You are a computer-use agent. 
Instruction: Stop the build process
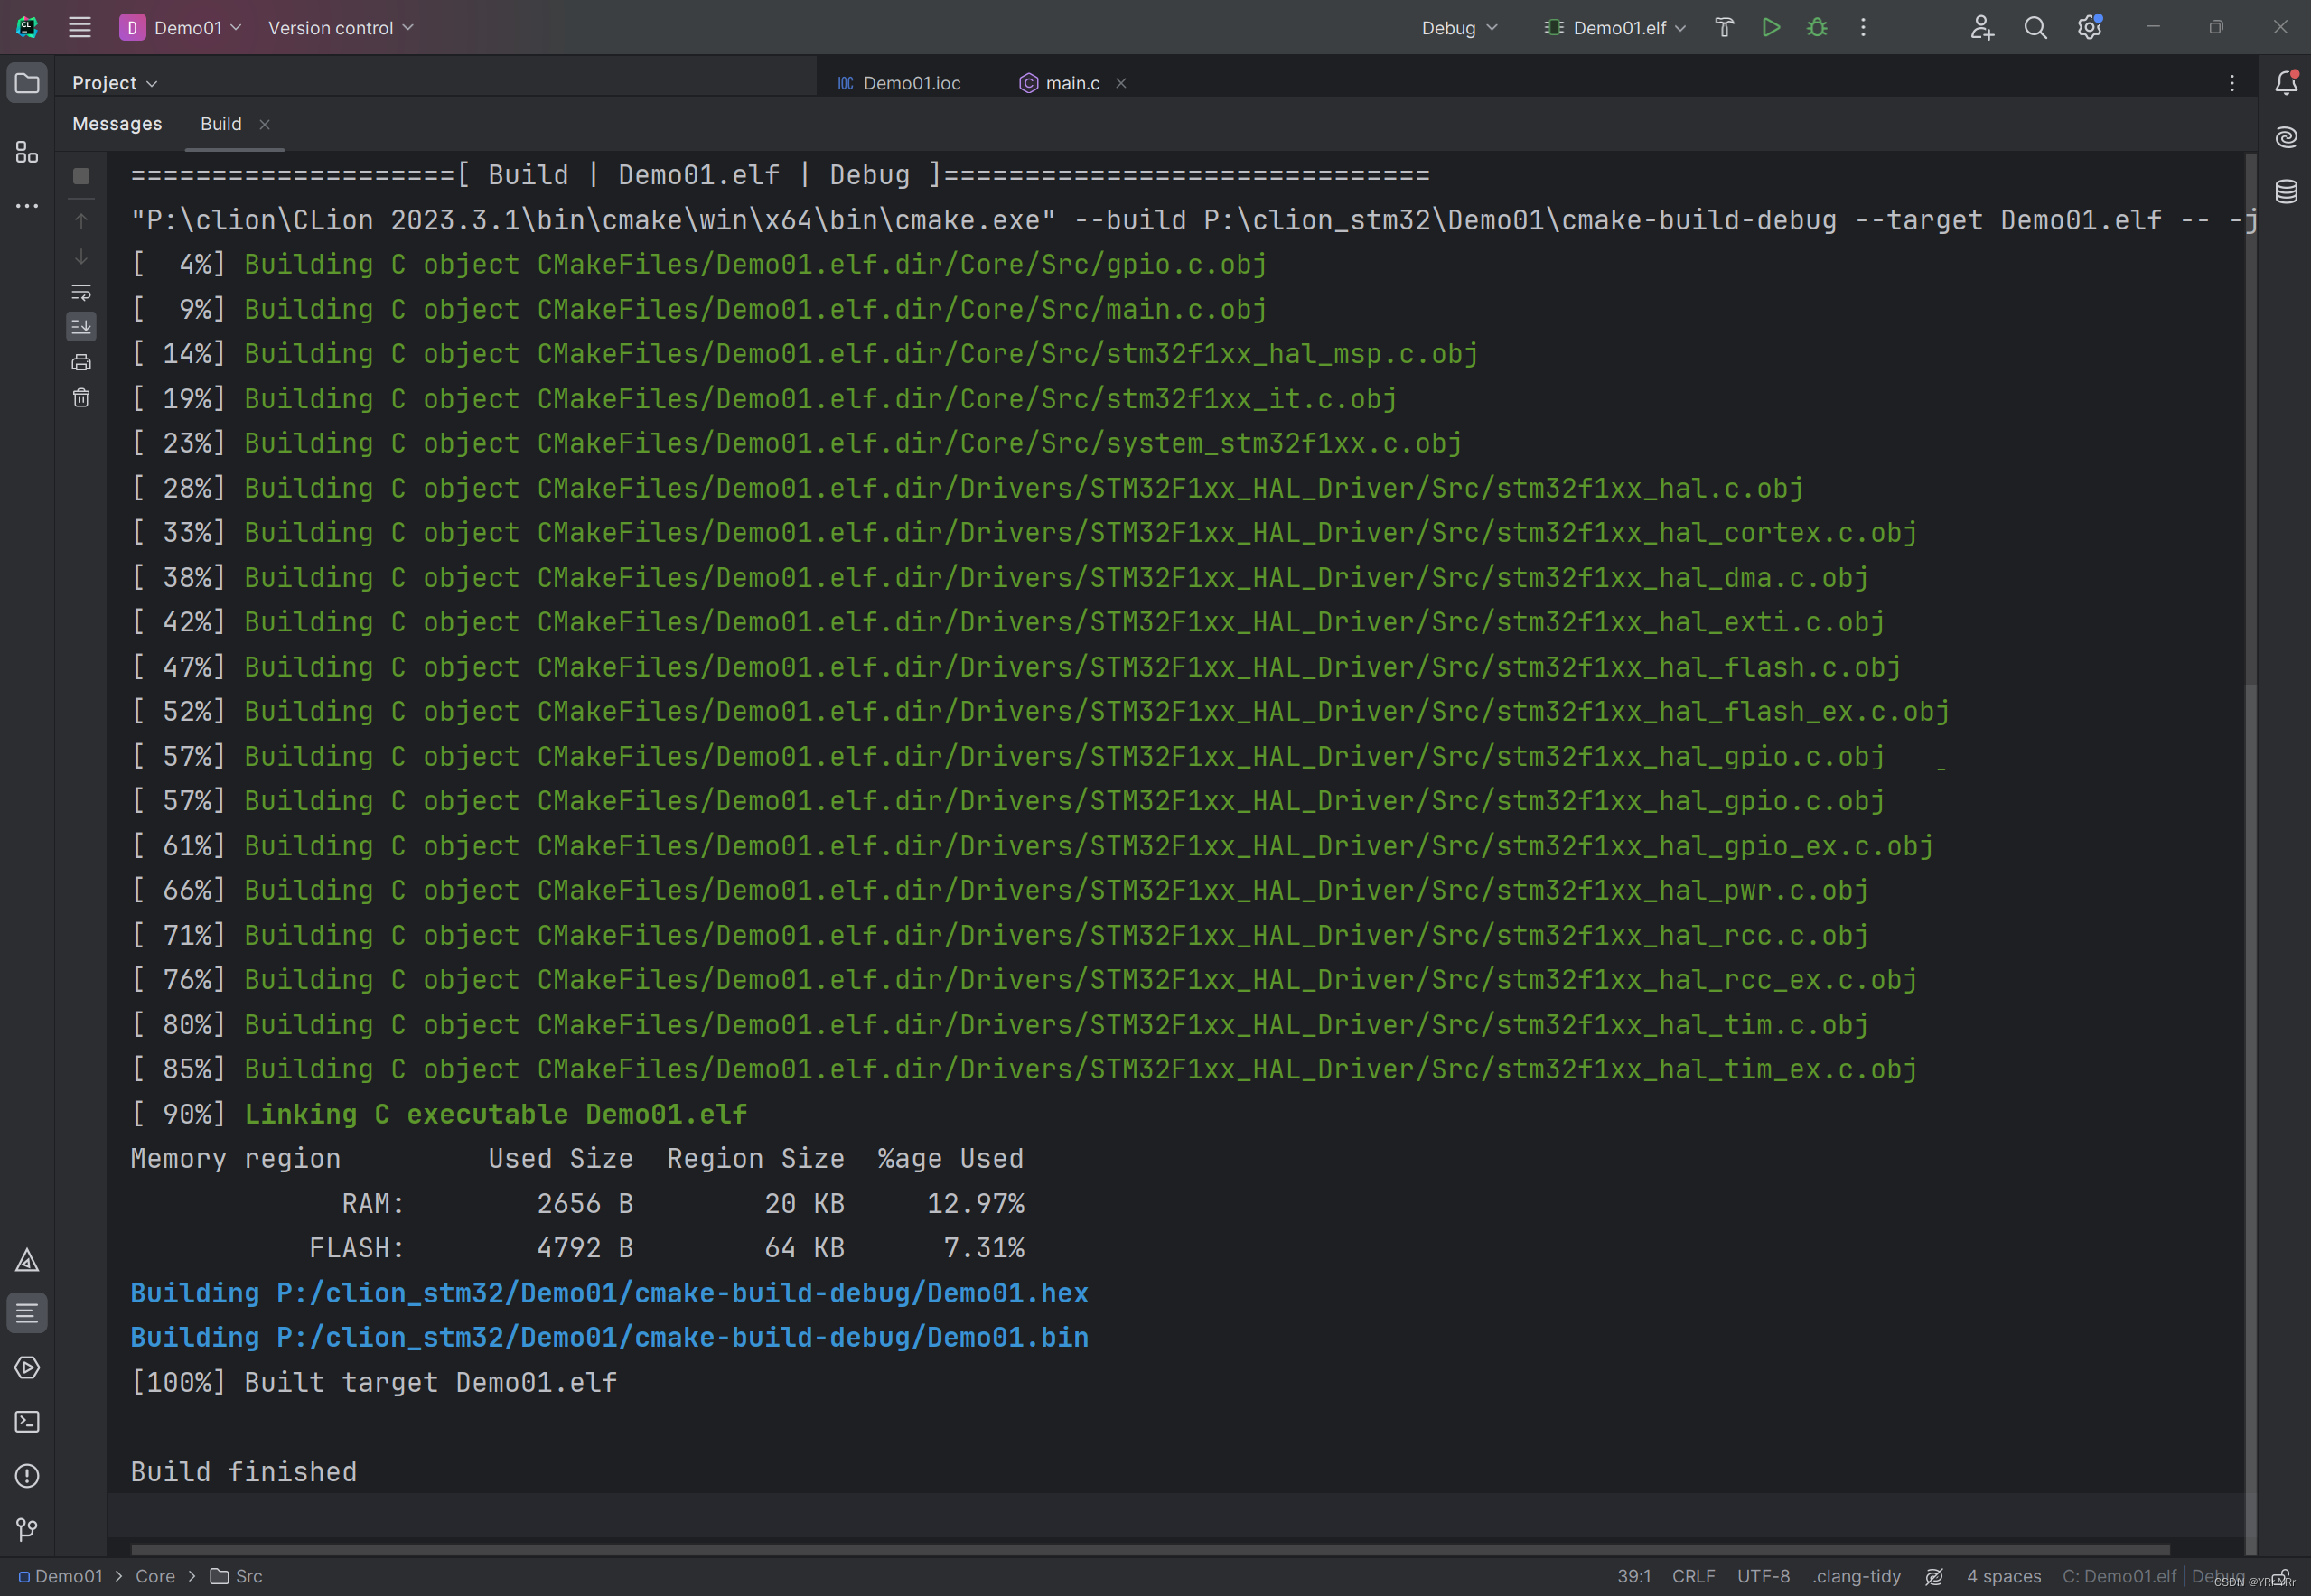pyautogui.click(x=81, y=176)
